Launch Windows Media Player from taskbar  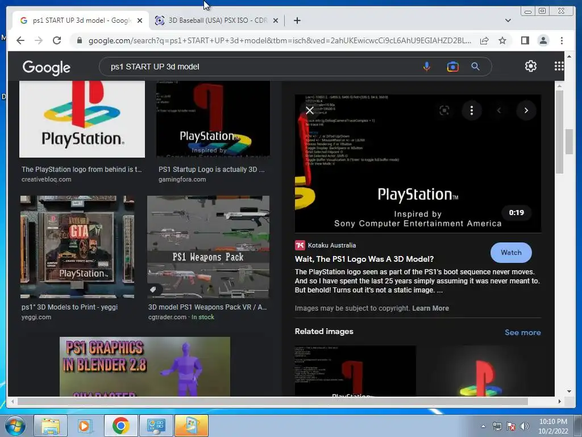(85, 426)
